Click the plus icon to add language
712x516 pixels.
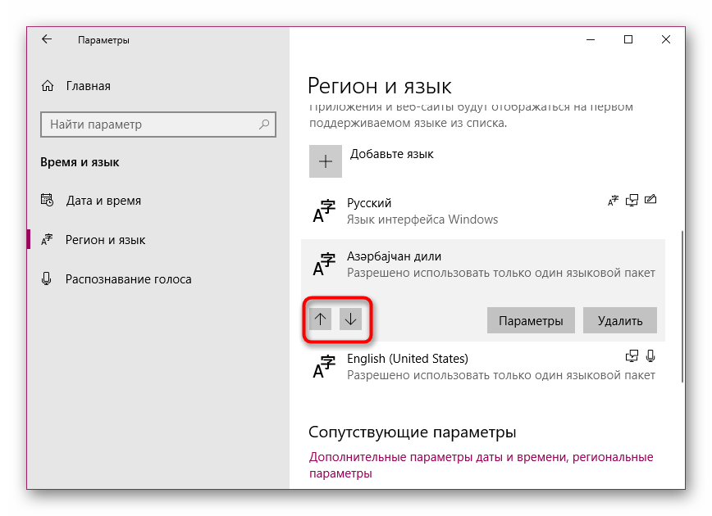[x=326, y=161]
